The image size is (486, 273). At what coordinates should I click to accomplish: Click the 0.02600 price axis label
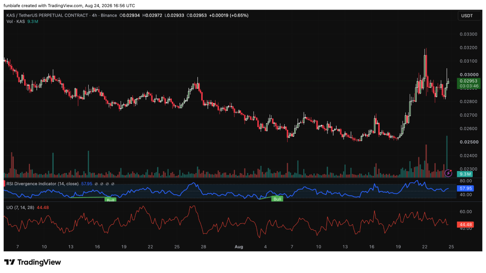click(x=468, y=128)
